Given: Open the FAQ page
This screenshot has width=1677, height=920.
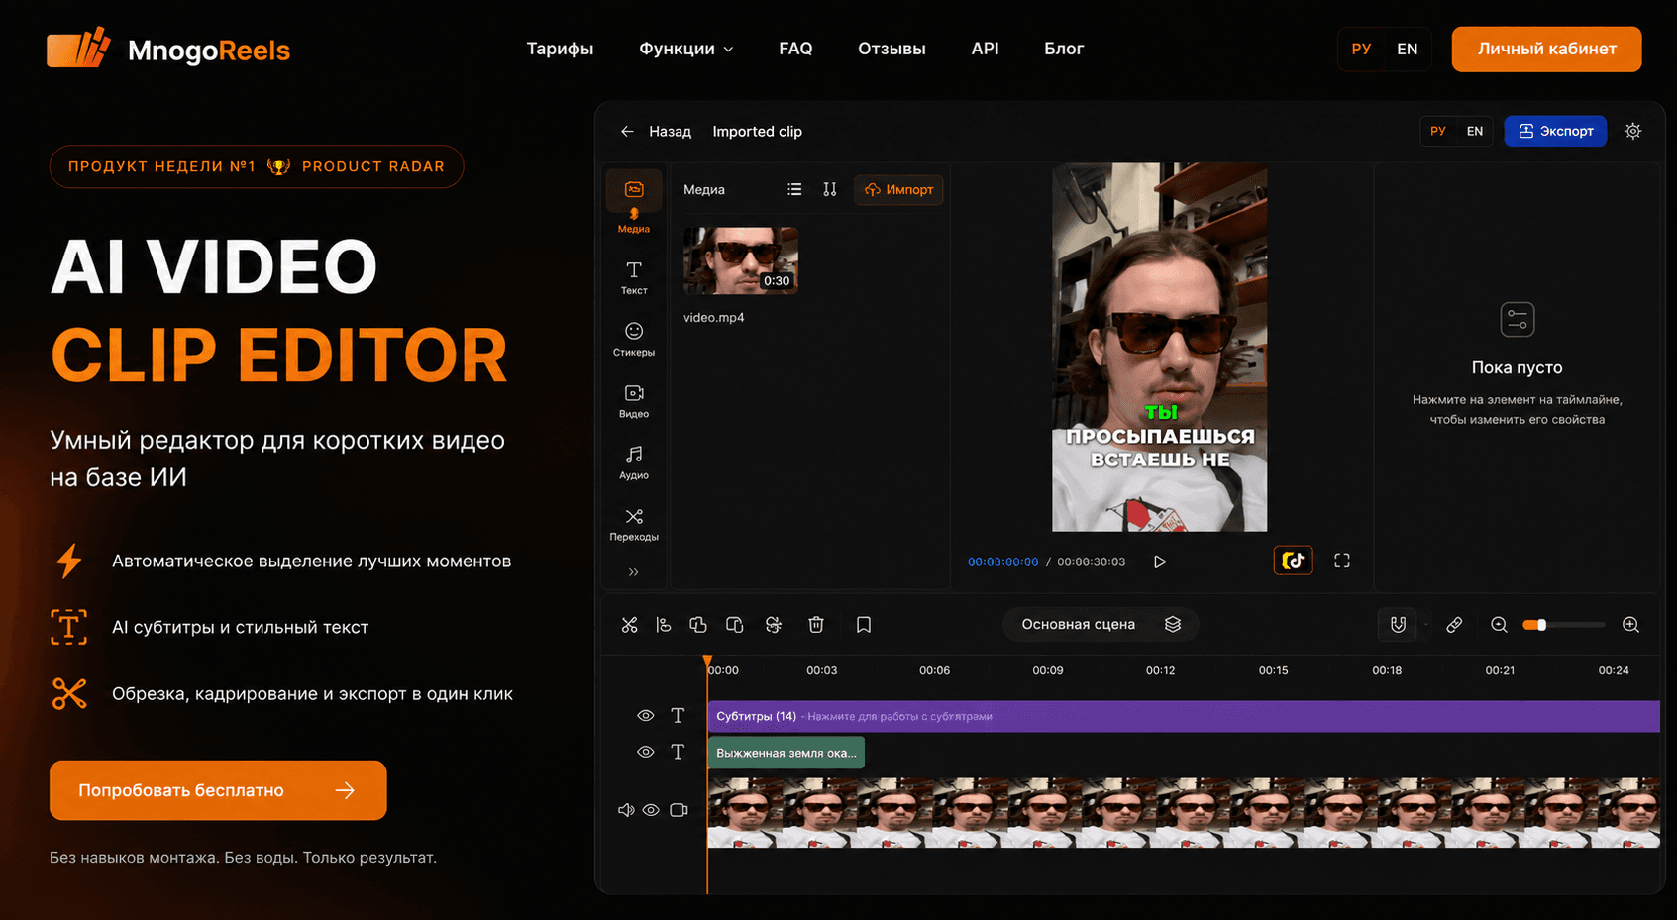Looking at the screenshot, I should click(795, 49).
